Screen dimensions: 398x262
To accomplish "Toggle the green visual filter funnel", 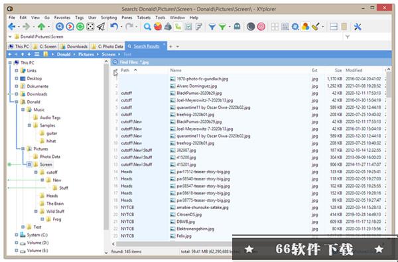I will point(222,27).
